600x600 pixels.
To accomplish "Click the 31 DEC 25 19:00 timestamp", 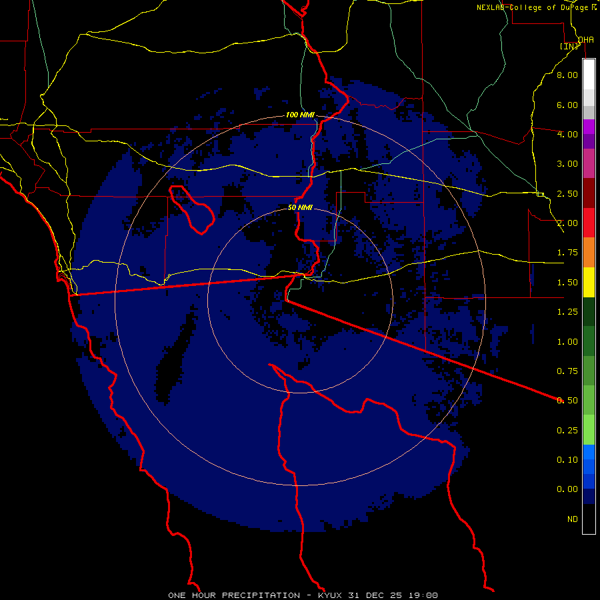I will (393, 595).
